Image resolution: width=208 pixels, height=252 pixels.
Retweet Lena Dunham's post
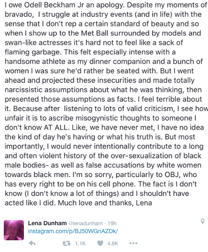point(66,244)
